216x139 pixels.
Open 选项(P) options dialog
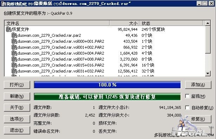point(17,119)
